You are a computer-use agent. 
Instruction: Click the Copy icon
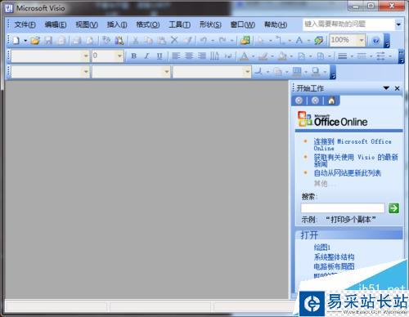(149, 41)
